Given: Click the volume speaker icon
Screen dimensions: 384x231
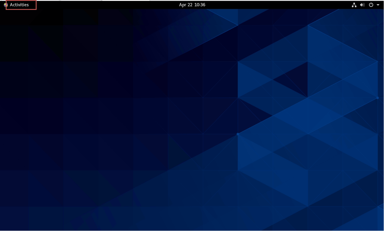Looking at the screenshot, I should (x=362, y=5).
